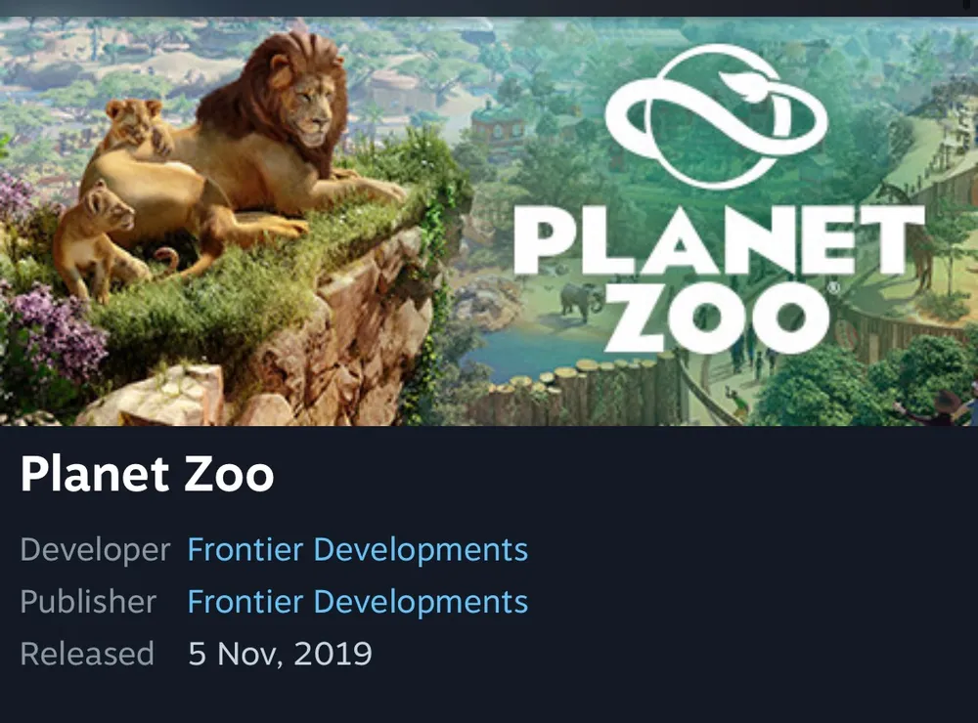This screenshot has width=978, height=723.
Task: Click the male lion's face in artwork
Action: (311, 106)
